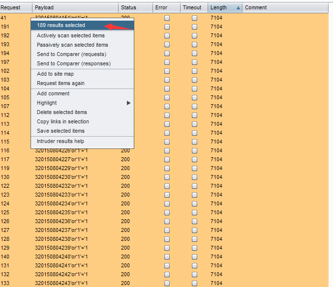The image size is (333, 287).
Task: Select payload 320150804226'or'1'='1
Action: 61,150
